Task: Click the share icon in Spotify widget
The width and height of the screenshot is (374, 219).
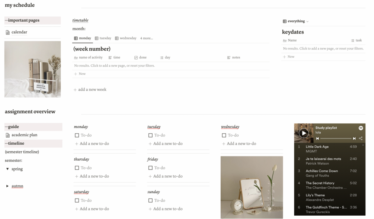Action: 361,138
